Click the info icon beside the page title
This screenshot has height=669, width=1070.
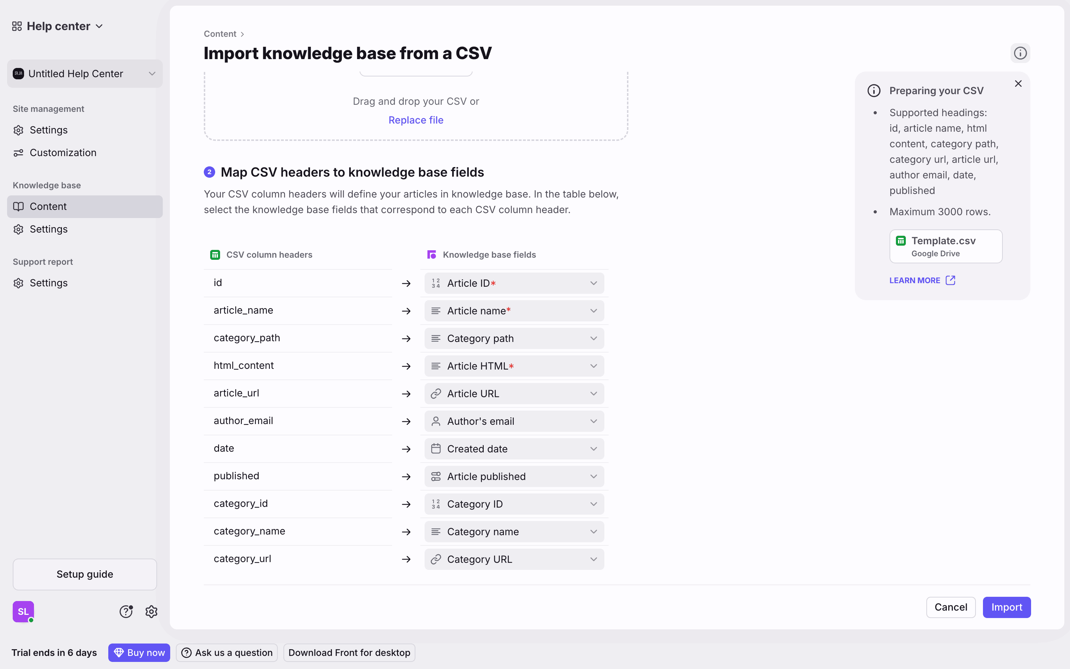click(1020, 53)
